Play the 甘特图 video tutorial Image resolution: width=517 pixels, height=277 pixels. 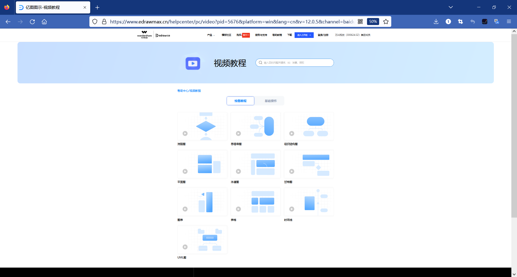(309, 164)
